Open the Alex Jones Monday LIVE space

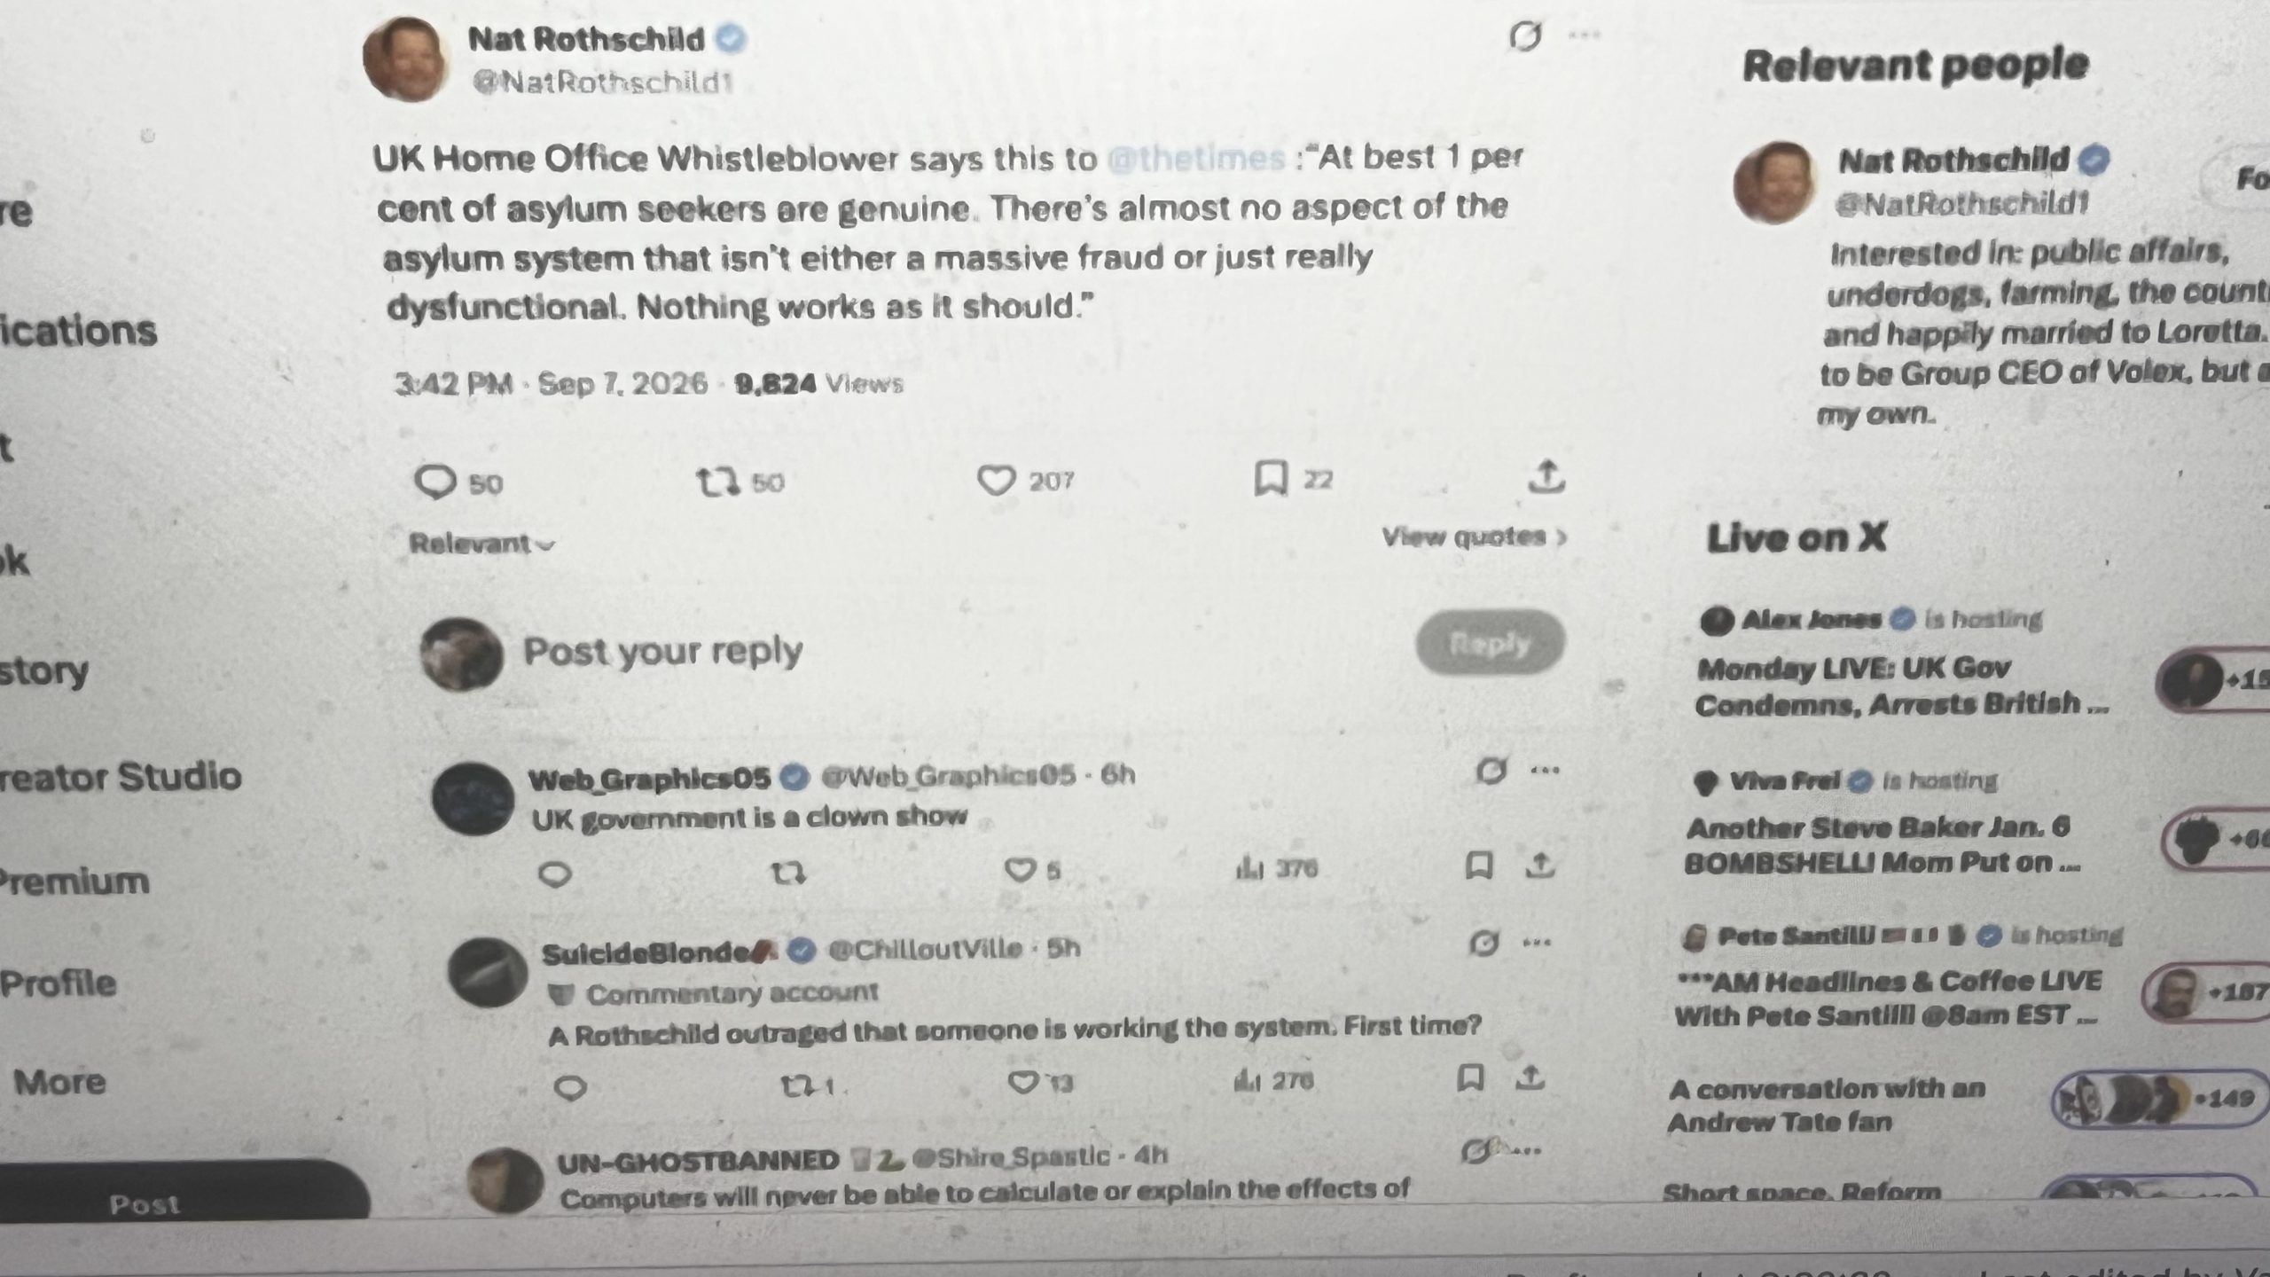pos(1900,686)
